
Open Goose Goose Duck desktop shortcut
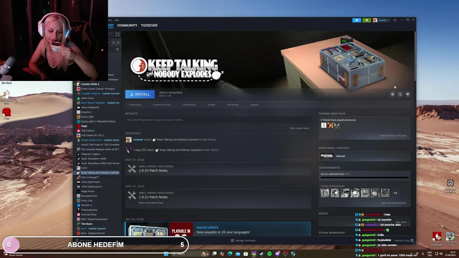[x=6, y=97]
